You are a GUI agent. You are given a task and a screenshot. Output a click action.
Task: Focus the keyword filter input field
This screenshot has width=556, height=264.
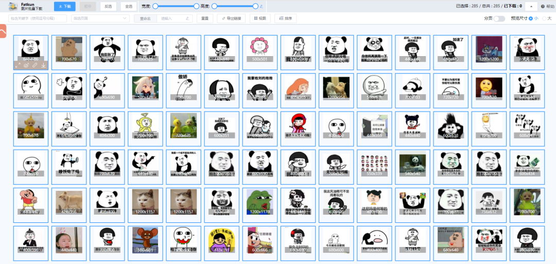pos(38,18)
